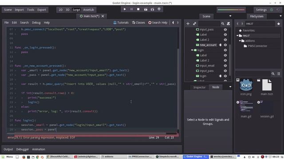Open the Output panel

pyautogui.click(x=8, y=149)
